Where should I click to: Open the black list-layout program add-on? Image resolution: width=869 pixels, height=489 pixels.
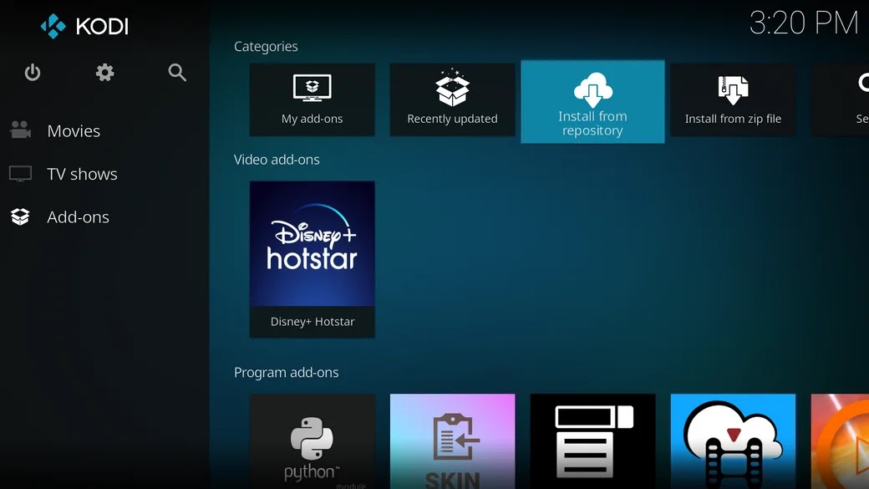coord(592,441)
